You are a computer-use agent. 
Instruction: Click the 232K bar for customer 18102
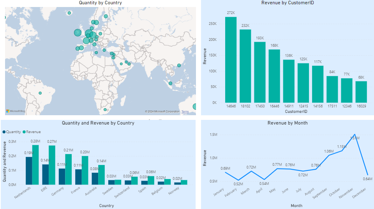245,66
